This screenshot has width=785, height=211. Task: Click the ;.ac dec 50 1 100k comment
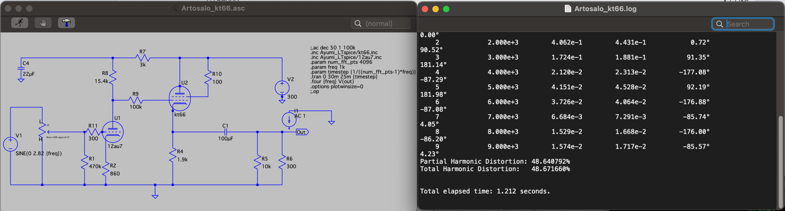(333, 47)
